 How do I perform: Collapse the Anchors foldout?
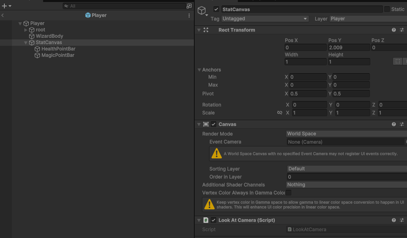199,70
